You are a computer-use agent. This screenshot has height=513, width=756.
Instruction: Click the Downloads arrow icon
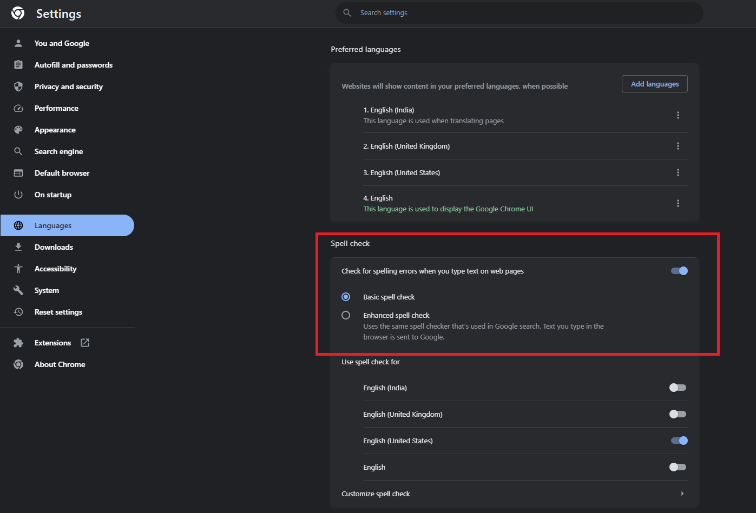click(x=18, y=247)
